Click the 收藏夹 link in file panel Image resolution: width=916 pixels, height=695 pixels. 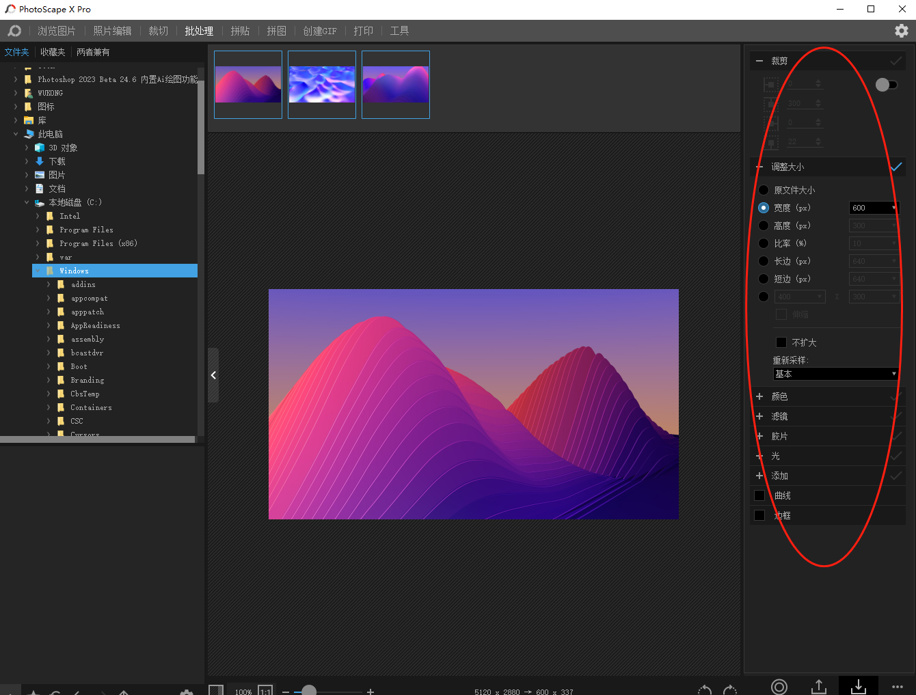click(x=53, y=52)
